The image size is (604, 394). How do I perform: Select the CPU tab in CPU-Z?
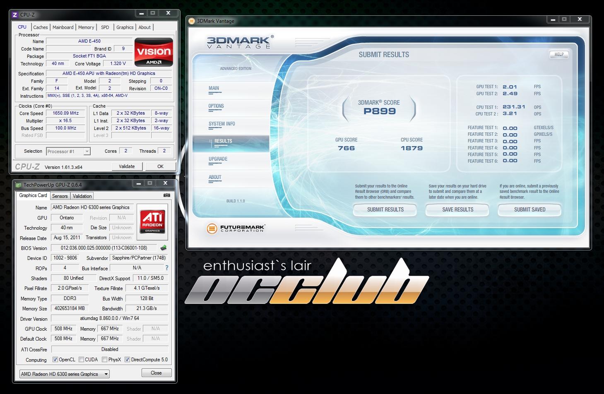22,27
